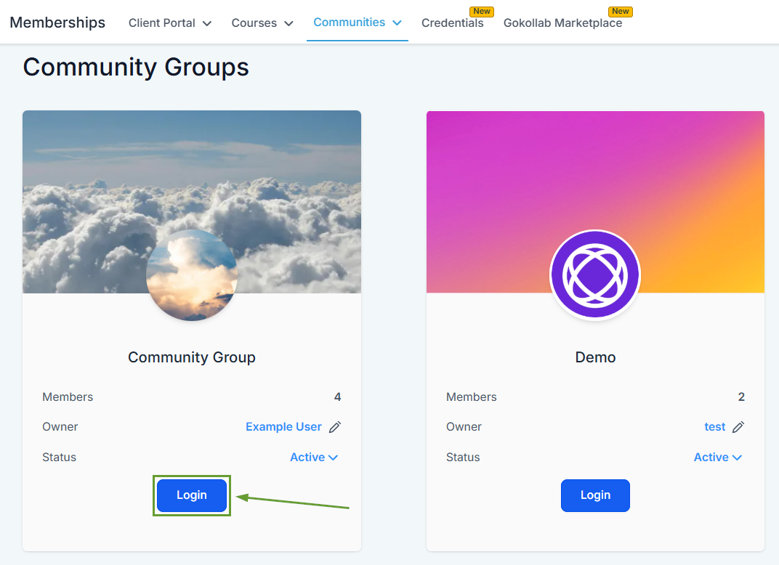Click Community Group circular cloud avatar
This screenshot has width=779, height=565.
tap(191, 275)
